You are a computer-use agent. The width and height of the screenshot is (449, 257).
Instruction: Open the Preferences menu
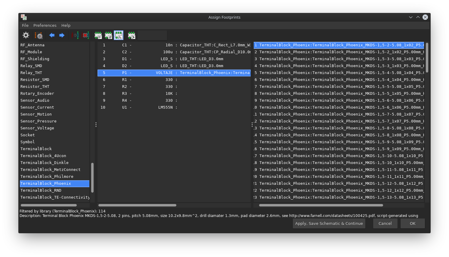click(45, 25)
